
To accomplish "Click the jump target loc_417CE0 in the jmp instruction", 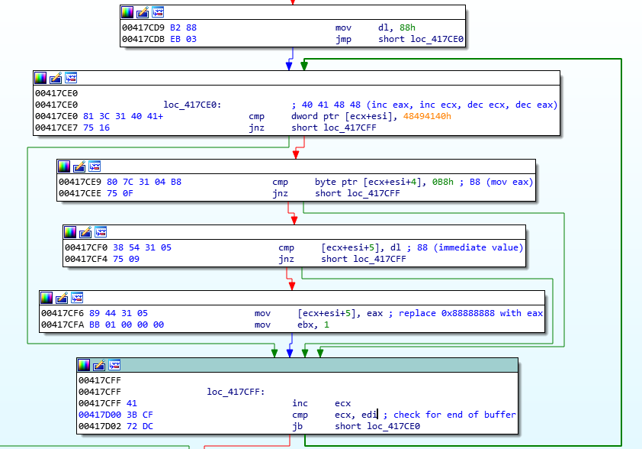I will click(x=437, y=39).
